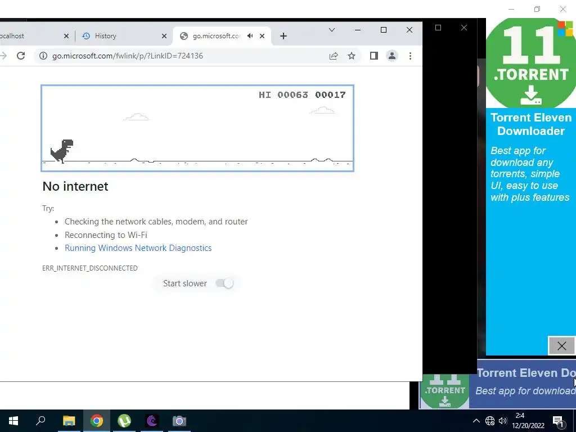View site information icon in address bar
Screen dimensions: 576x432
coord(43,56)
